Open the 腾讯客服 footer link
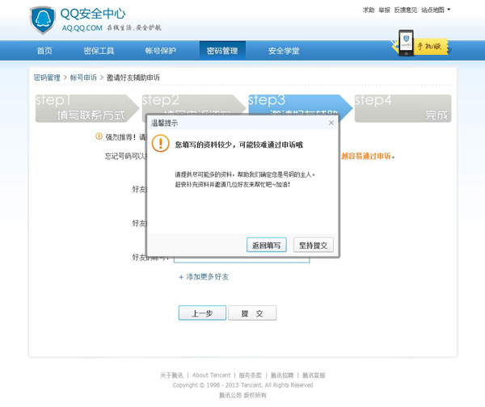 tap(314, 376)
